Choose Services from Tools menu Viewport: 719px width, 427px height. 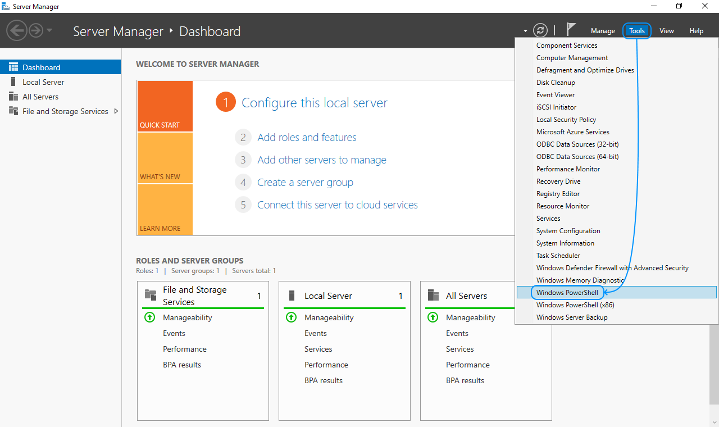pos(617,219)
